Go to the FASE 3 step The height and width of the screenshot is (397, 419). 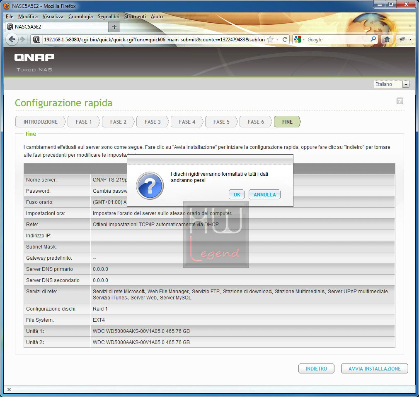153,122
